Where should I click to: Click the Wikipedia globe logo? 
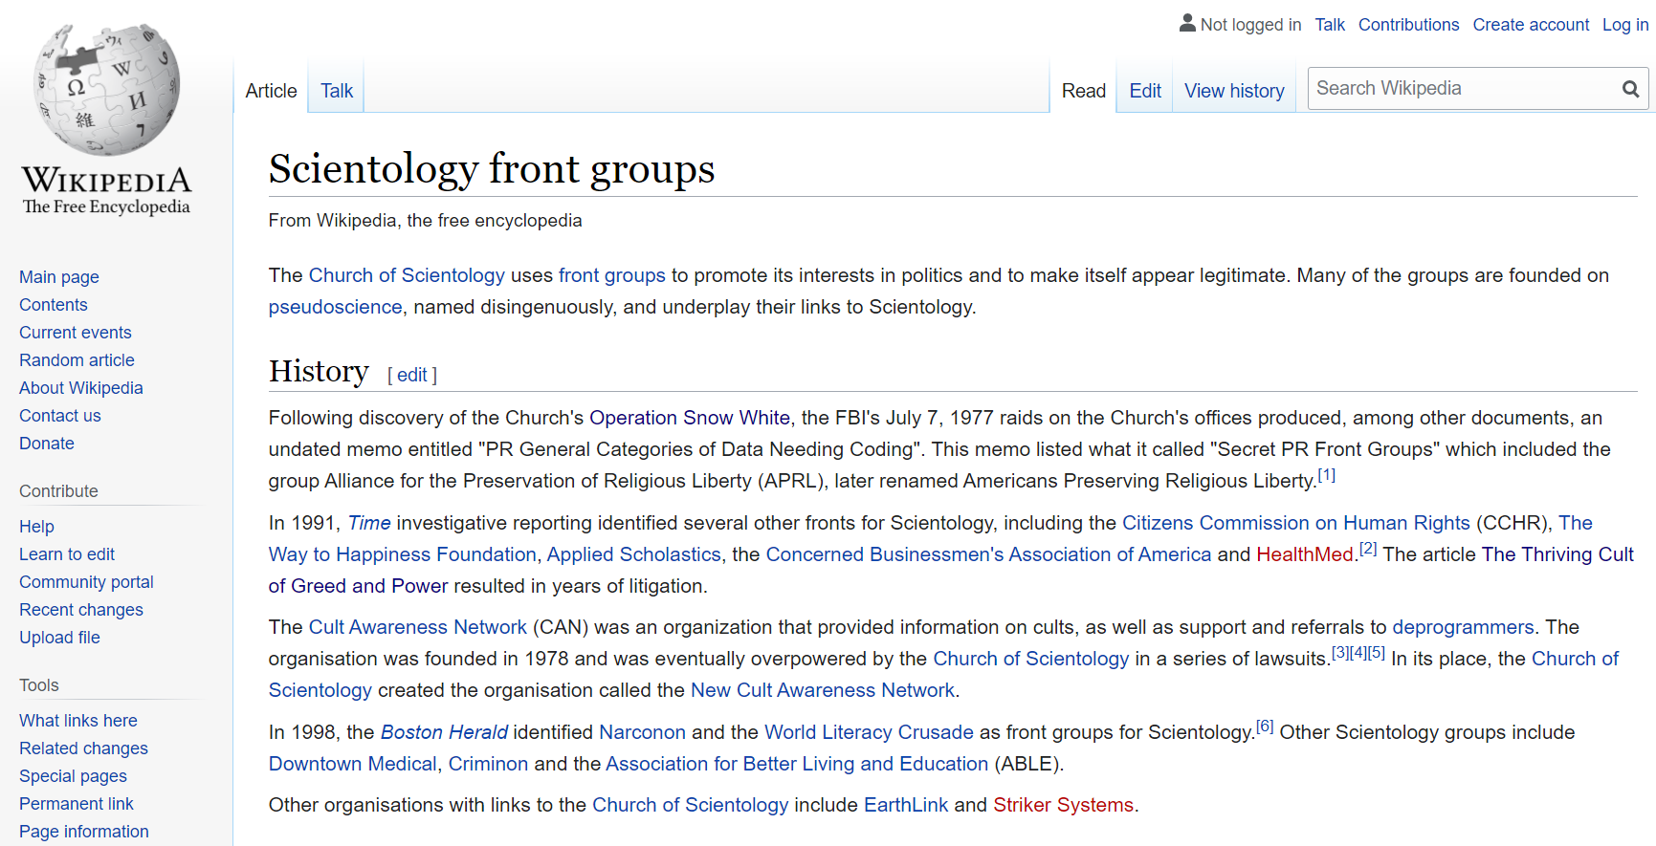click(106, 90)
